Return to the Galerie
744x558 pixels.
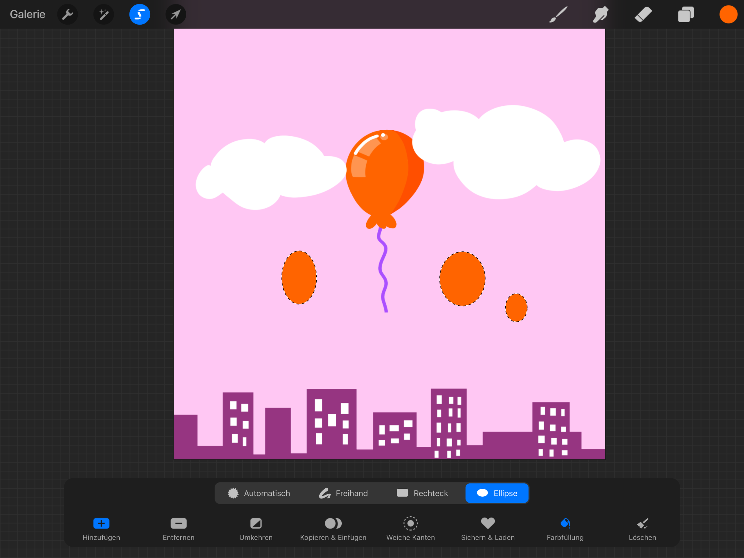[28, 15]
